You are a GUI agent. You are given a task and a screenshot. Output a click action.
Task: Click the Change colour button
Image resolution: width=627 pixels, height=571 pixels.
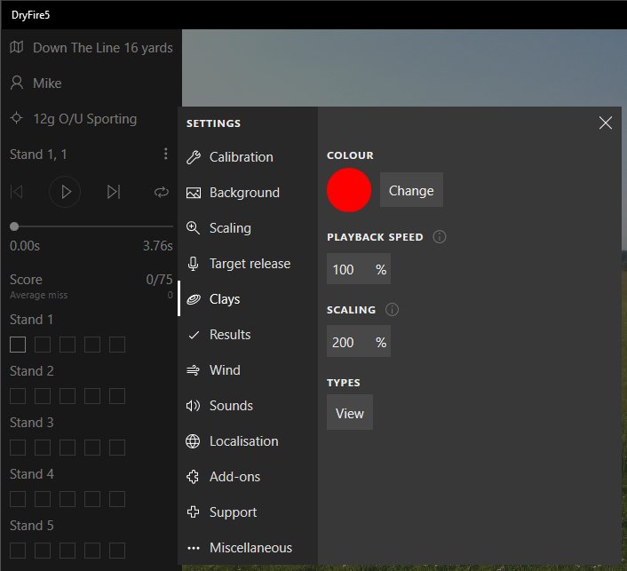point(411,191)
